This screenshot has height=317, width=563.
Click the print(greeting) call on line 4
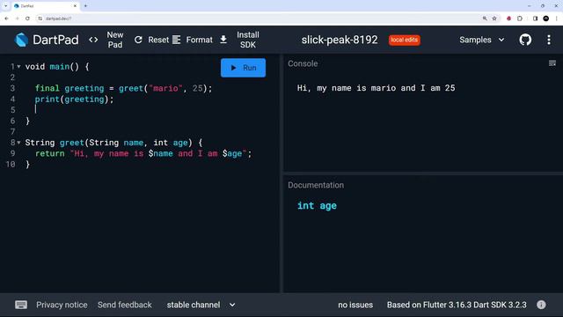pos(74,100)
